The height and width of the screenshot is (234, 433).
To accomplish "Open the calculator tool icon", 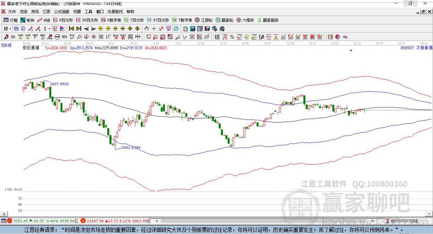I will click(x=193, y=29).
